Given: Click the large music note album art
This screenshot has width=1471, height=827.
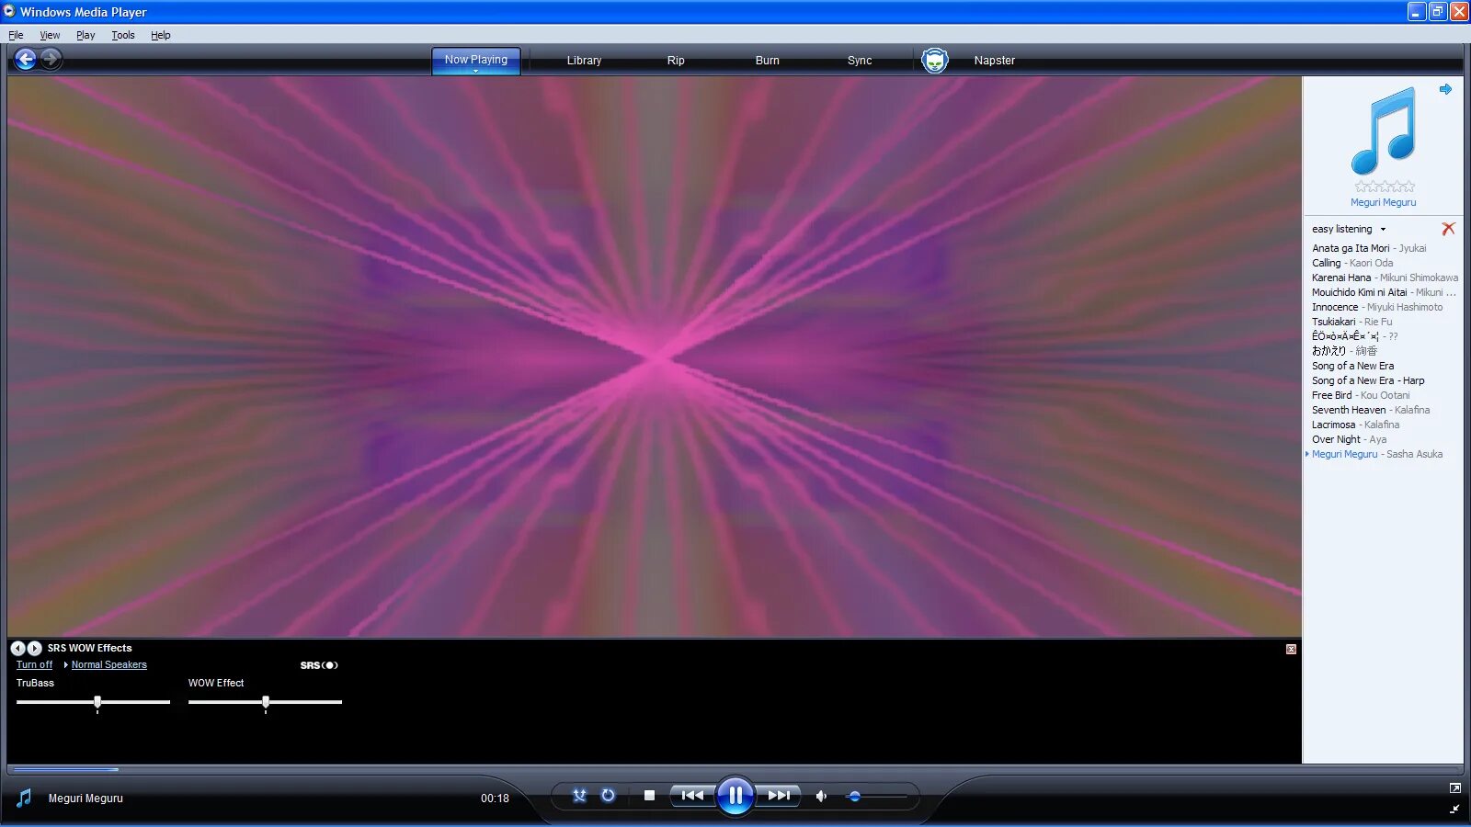Looking at the screenshot, I should point(1383,130).
